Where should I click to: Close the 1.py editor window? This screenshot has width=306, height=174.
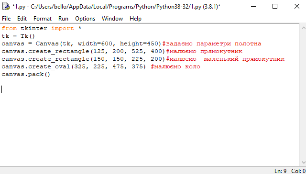click(x=297, y=6)
